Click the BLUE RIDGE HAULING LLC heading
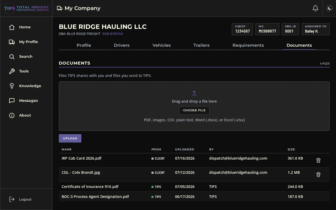 coord(103,27)
